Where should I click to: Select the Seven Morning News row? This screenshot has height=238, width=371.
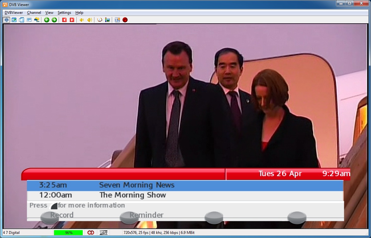pos(185,185)
